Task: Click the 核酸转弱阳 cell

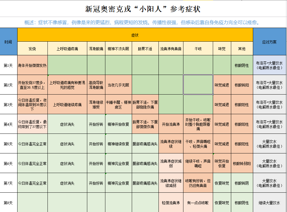Action: pos(242,163)
